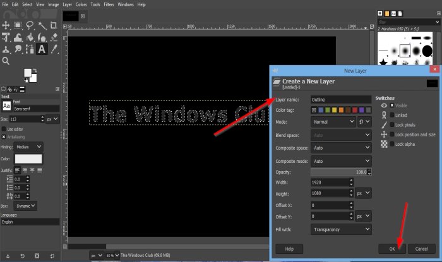
Task: Delete tool preset icon at panel bottom
Action: click(x=37, y=256)
